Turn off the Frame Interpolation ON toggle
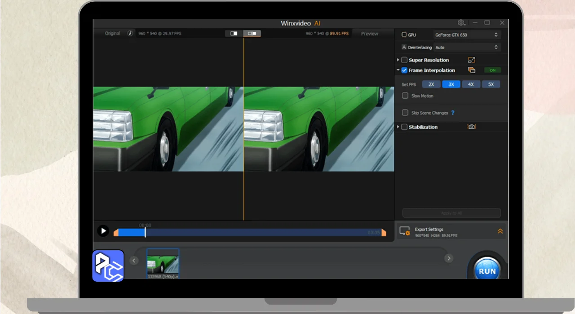Image resolution: width=575 pixels, height=314 pixels. (492, 70)
